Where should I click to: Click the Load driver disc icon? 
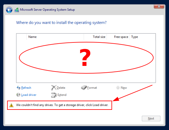[x=18, y=95]
